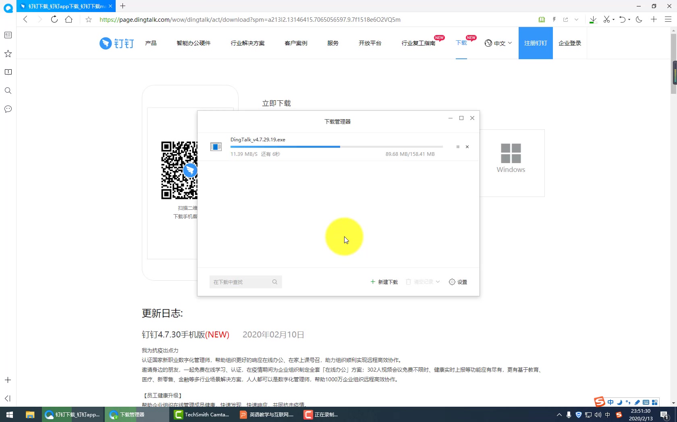Toggle night mode with the moon icon
The image size is (677, 422).
[x=639, y=19]
